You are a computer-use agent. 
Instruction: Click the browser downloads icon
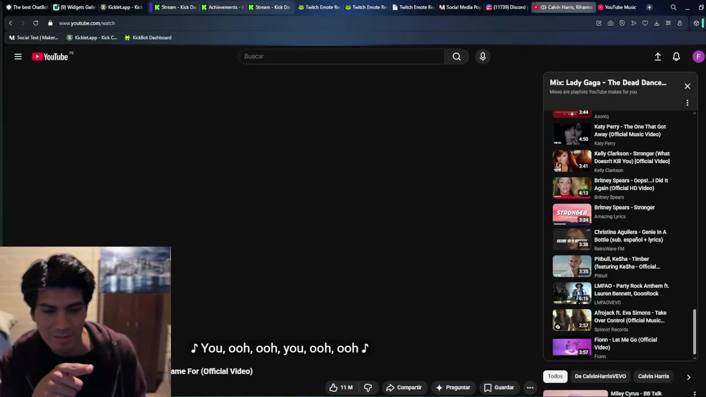point(656,23)
